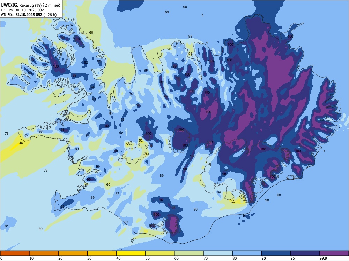Screen dimensions: 349x261
Task: Click the legend scale label '10'
Action: click(x=31, y=258)
